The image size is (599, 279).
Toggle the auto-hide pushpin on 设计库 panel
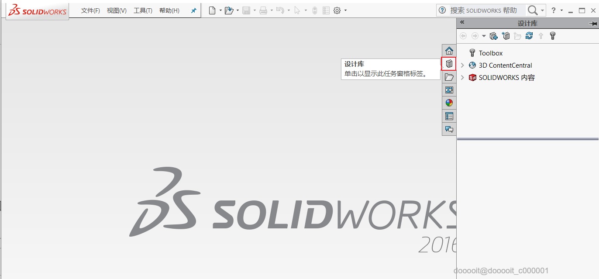592,23
